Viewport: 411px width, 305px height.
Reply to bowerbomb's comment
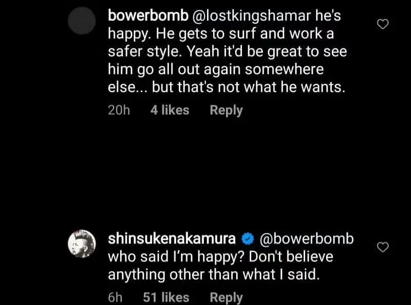[226, 110]
